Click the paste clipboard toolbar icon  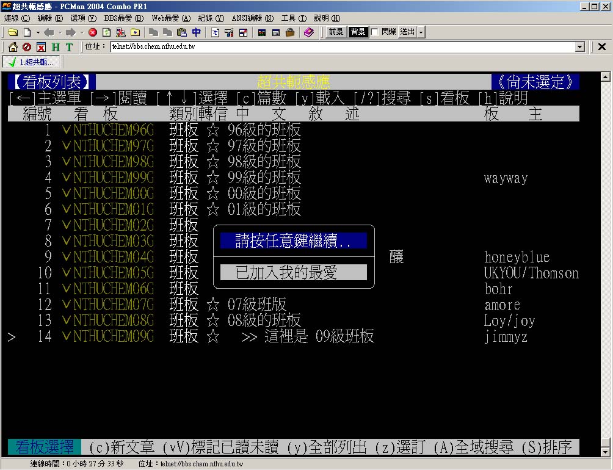pyautogui.click(x=181, y=32)
